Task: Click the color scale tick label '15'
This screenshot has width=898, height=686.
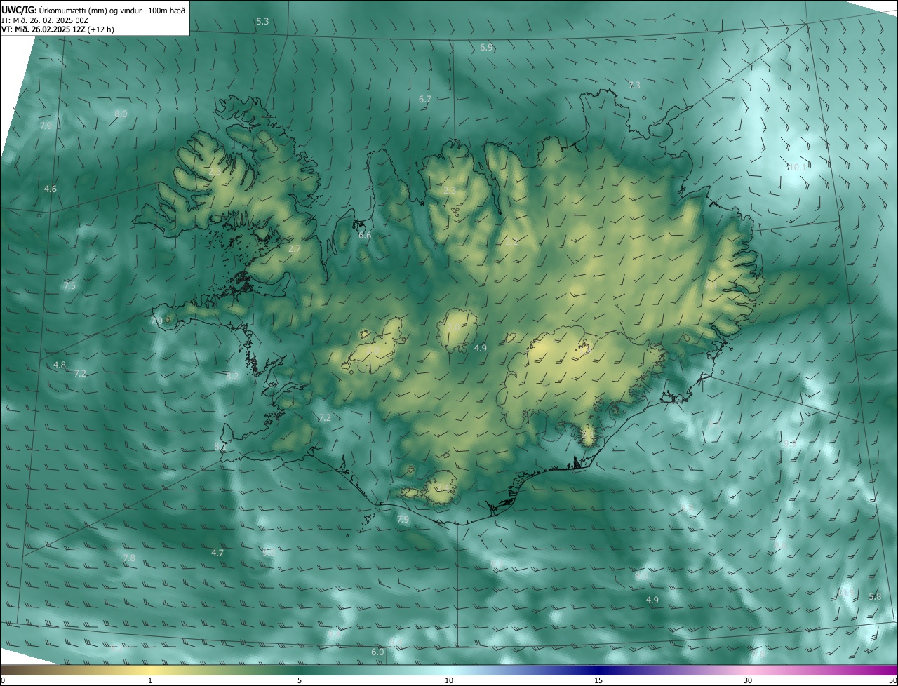Action: (x=598, y=681)
